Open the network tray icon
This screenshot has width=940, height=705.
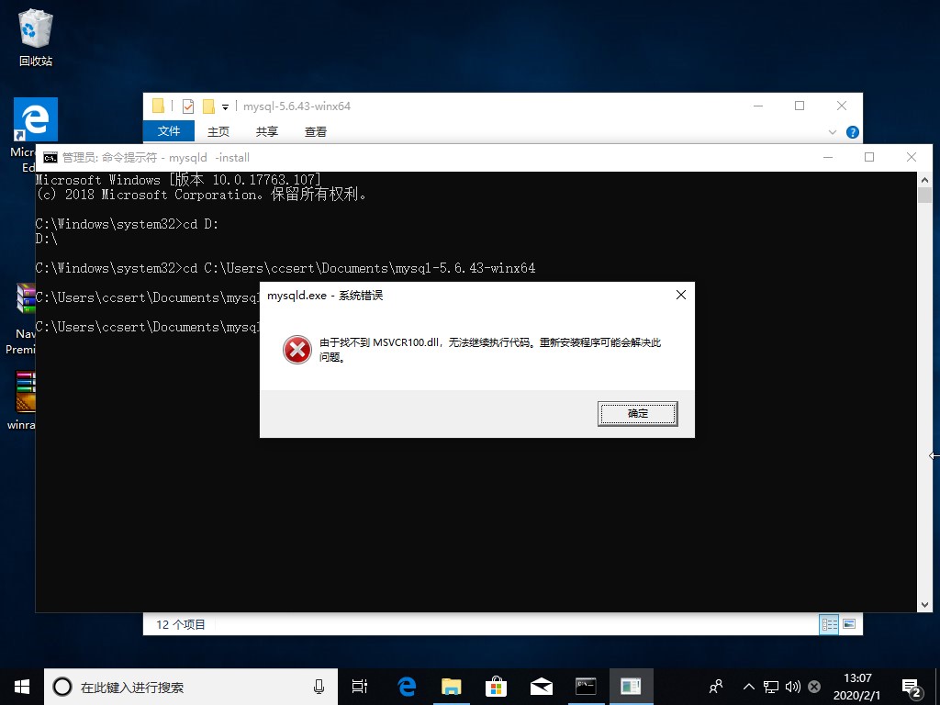coord(771,687)
